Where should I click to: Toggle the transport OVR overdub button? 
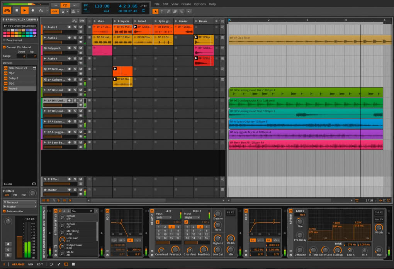pyautogui.click(x=54, y=11)
